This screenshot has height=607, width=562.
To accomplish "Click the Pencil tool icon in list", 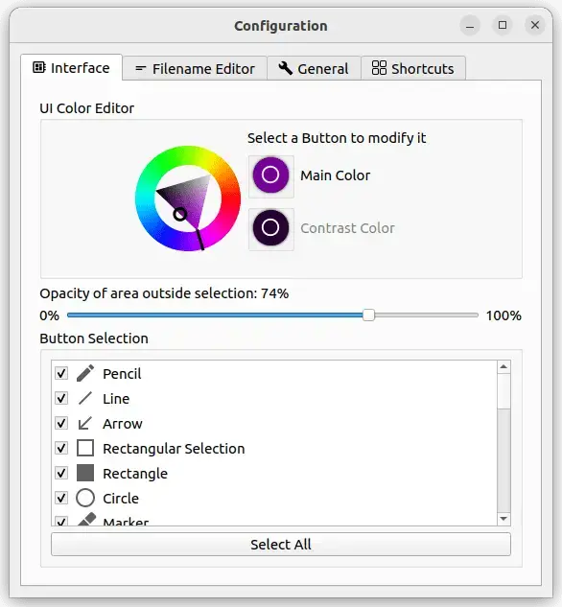I will click(85, 373).
